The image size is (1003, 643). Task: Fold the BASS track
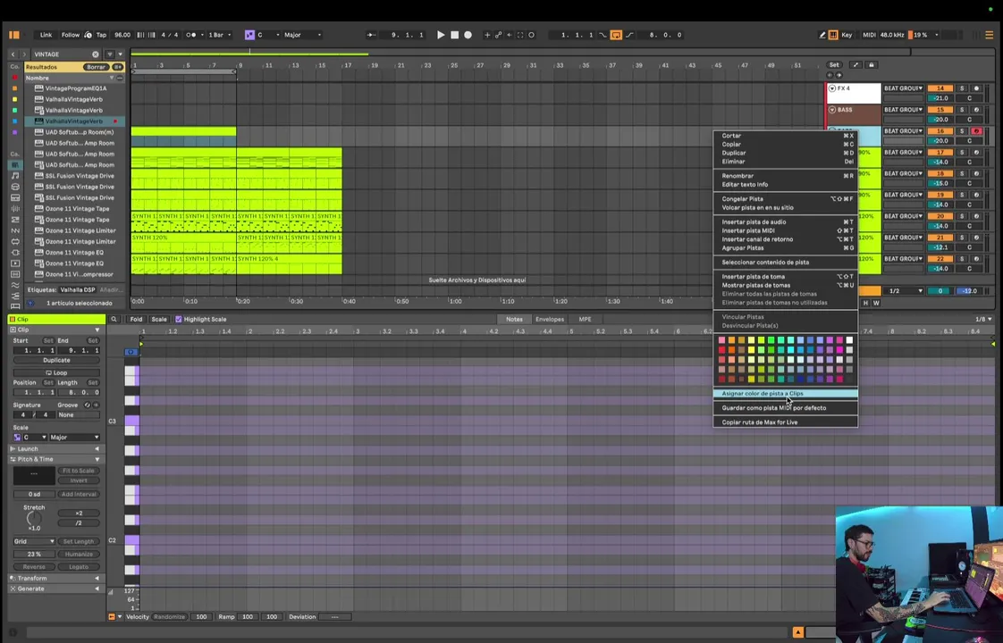[832, 110]
